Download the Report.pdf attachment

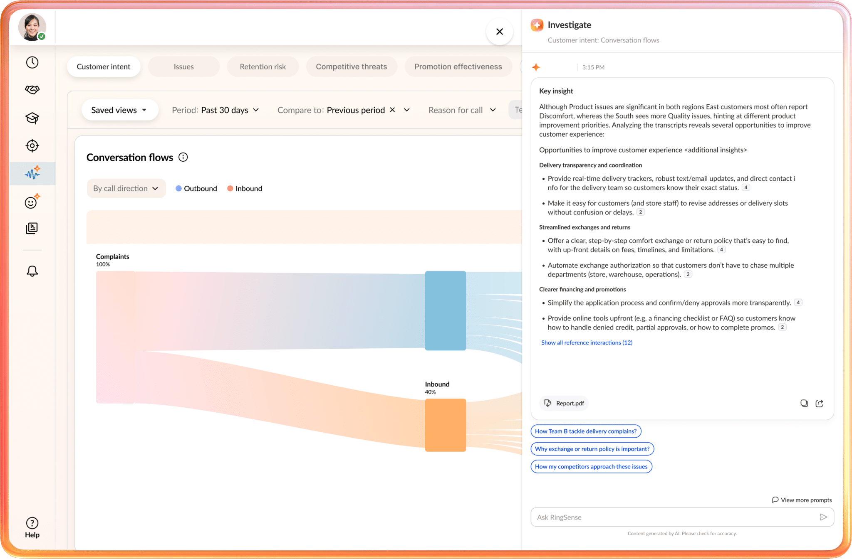564,403
